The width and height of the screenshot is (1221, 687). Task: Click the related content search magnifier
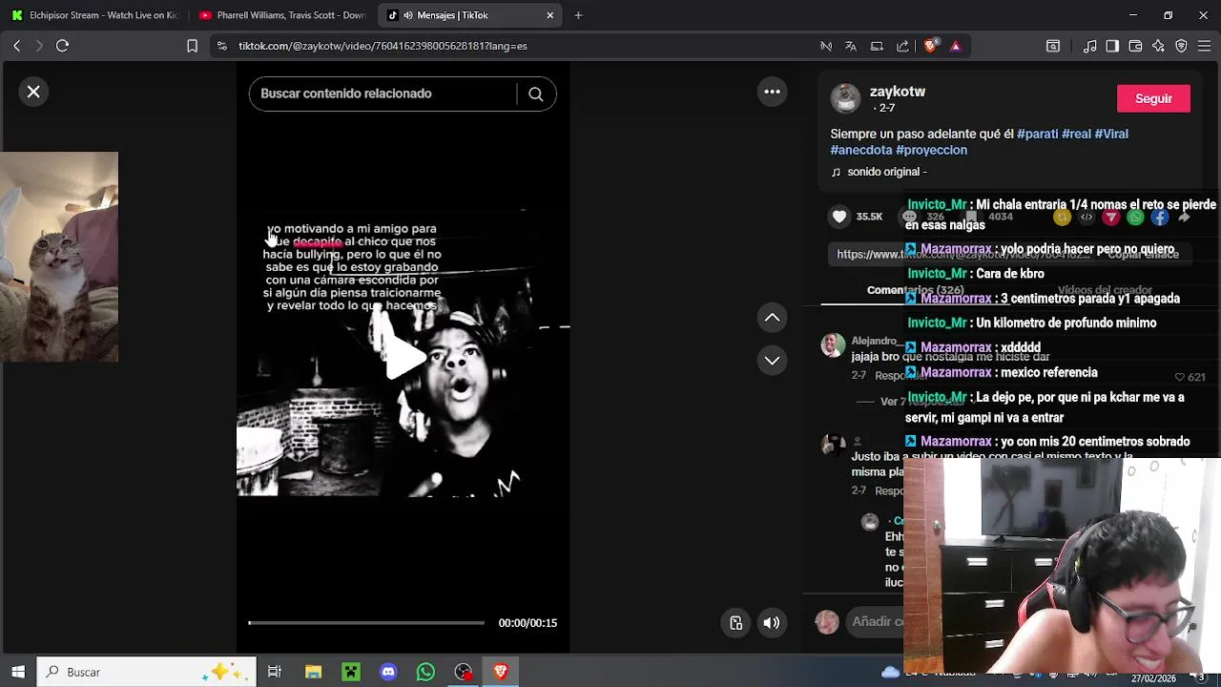535,94
